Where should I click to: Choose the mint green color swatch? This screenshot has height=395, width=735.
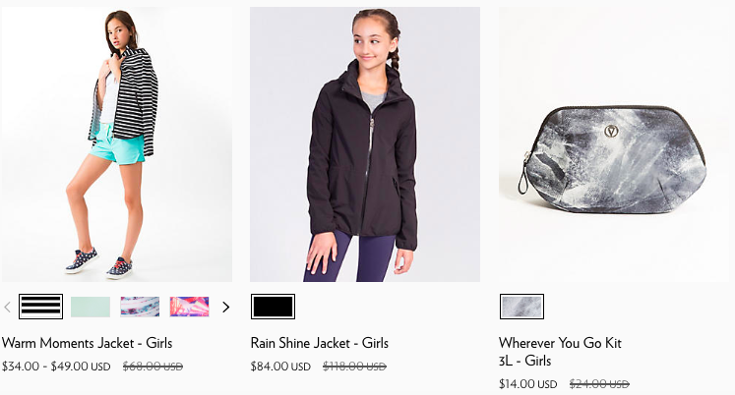[x=91, y=307]
